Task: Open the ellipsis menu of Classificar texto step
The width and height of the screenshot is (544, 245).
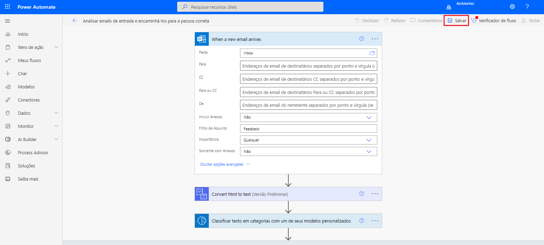Action: (x=375, y=220)
